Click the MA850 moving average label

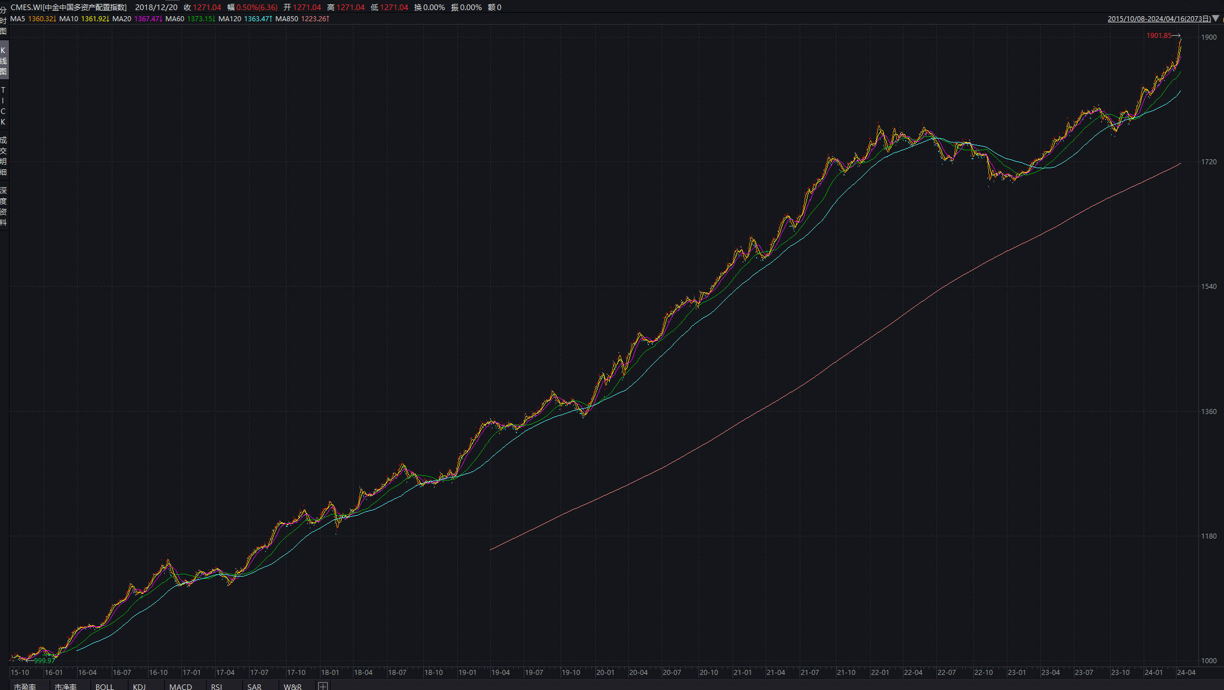click(286, 19)
